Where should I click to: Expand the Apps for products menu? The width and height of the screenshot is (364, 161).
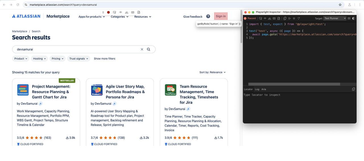(x=92, y=17)
